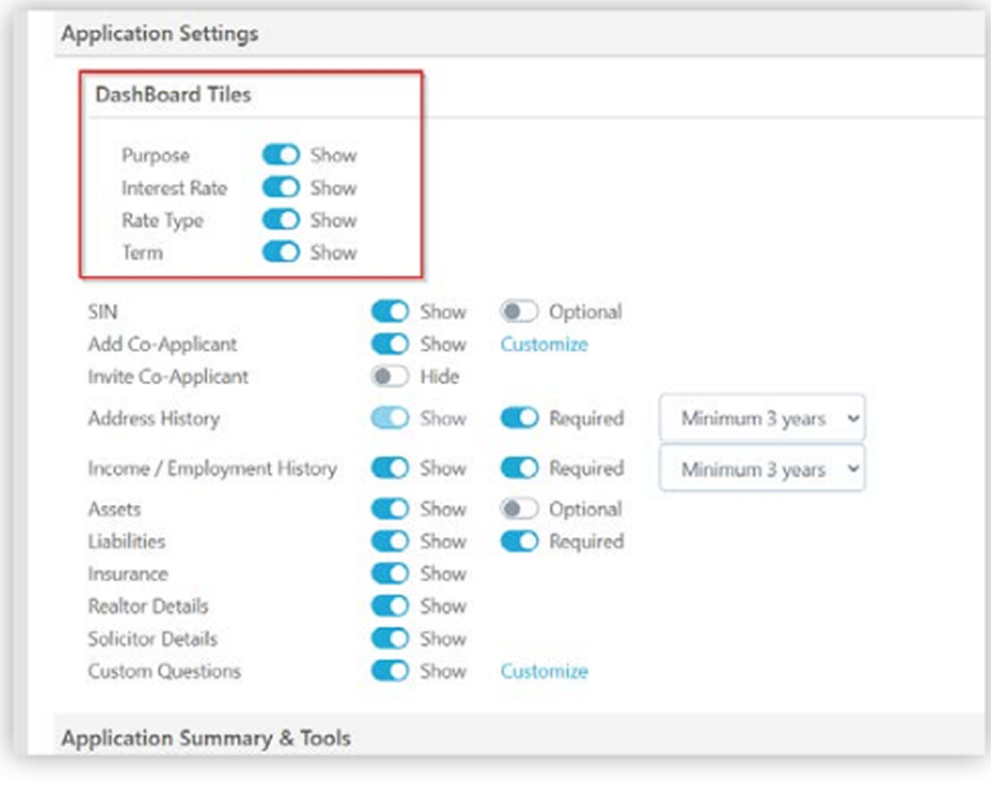Toggle Income / Employment History Show switch
Viewport: 991px width, 806px height.
click(390, 468)
